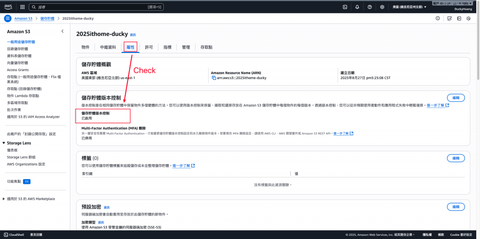Switch to the 物件 tab
Viewport: 480px width, 239px height.
tap(85, 47)
